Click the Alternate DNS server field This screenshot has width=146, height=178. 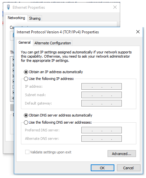click(x=101, y=139)
